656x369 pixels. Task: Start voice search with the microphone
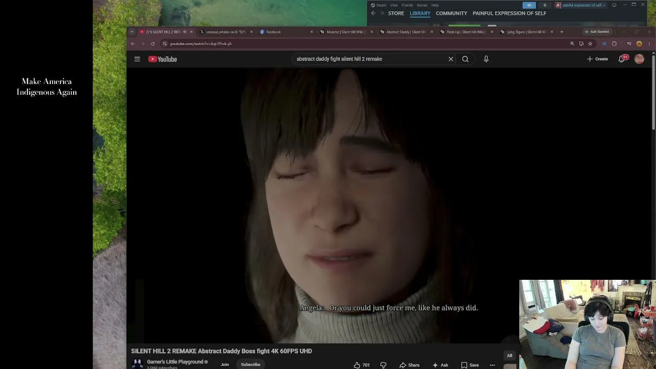[486, 59]
